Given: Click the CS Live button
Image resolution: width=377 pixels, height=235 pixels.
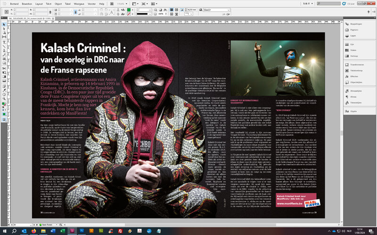Looking at the screenshot, I should pyautogui.click(x=349, y=4).
